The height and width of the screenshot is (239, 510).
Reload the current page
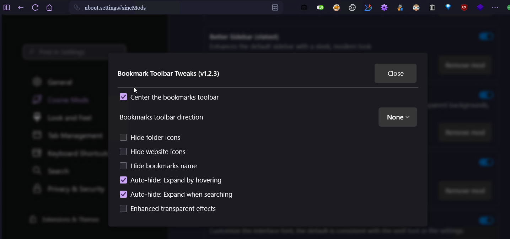35,7
